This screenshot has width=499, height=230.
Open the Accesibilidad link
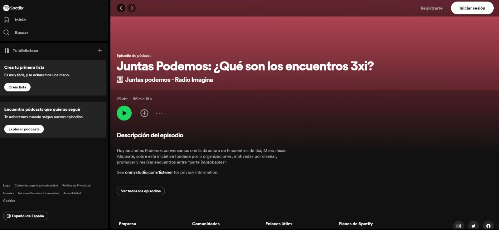72,193
